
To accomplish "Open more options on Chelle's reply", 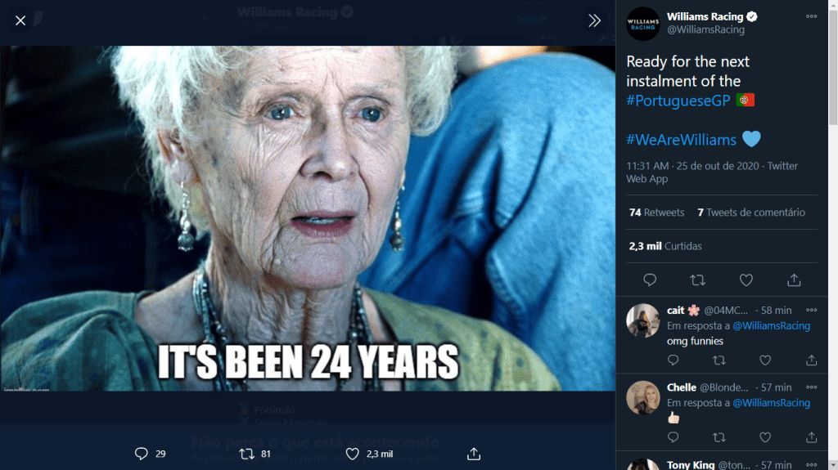I will (x=811, y=387).
